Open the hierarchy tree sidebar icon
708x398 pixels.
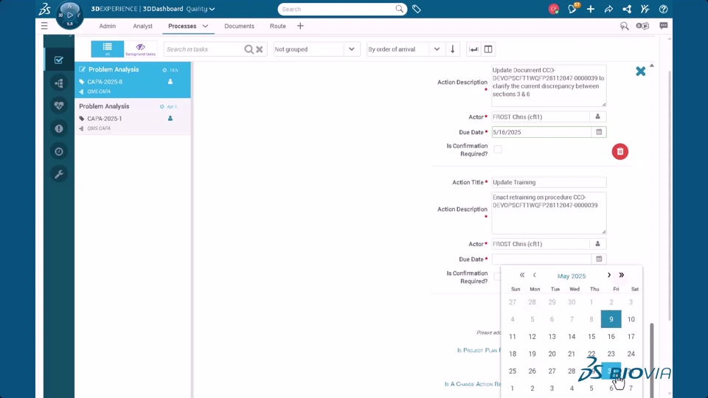coord(59,83)
